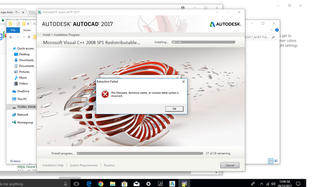The width and height of the screenshot is (331, 187).
Task: Open Google Chrome from the taskbar
Action: point(100,183)
